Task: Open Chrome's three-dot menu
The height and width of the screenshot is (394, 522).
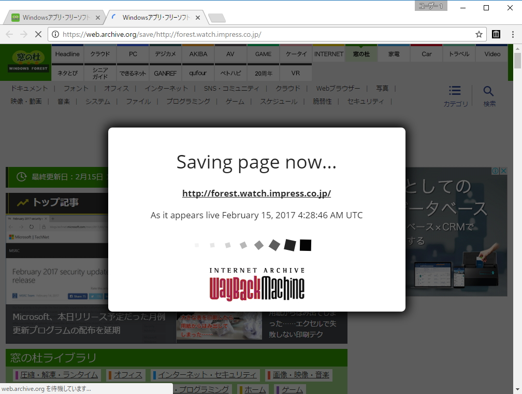Action: [513, 34]
